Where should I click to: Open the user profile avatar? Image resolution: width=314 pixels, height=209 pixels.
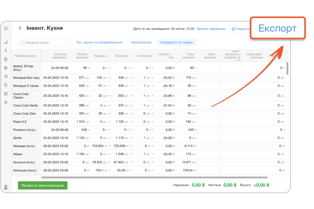[6, 187]
